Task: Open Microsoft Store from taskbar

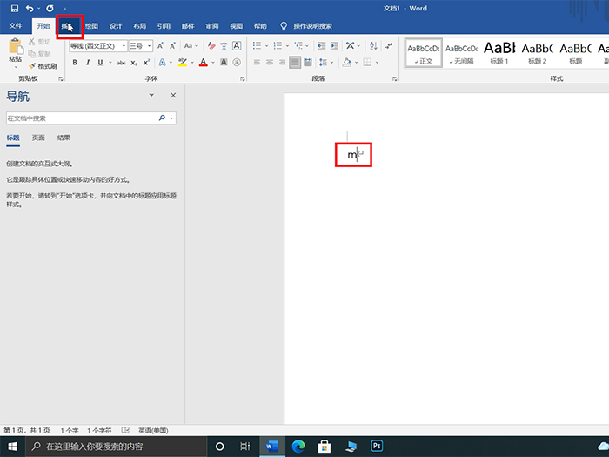Action: tap(325, 446)
